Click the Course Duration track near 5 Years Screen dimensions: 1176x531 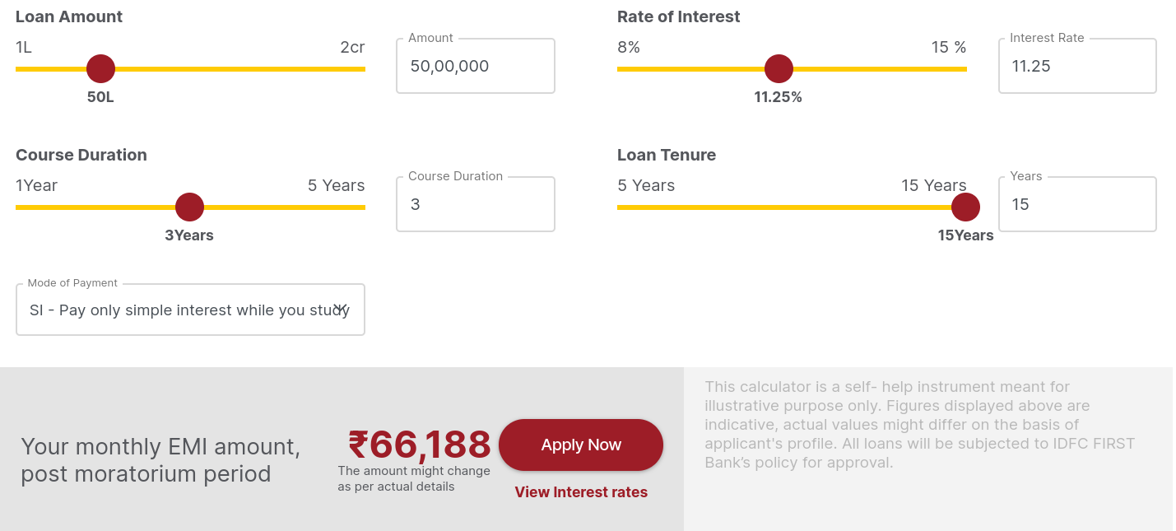(x=350, y=207)
